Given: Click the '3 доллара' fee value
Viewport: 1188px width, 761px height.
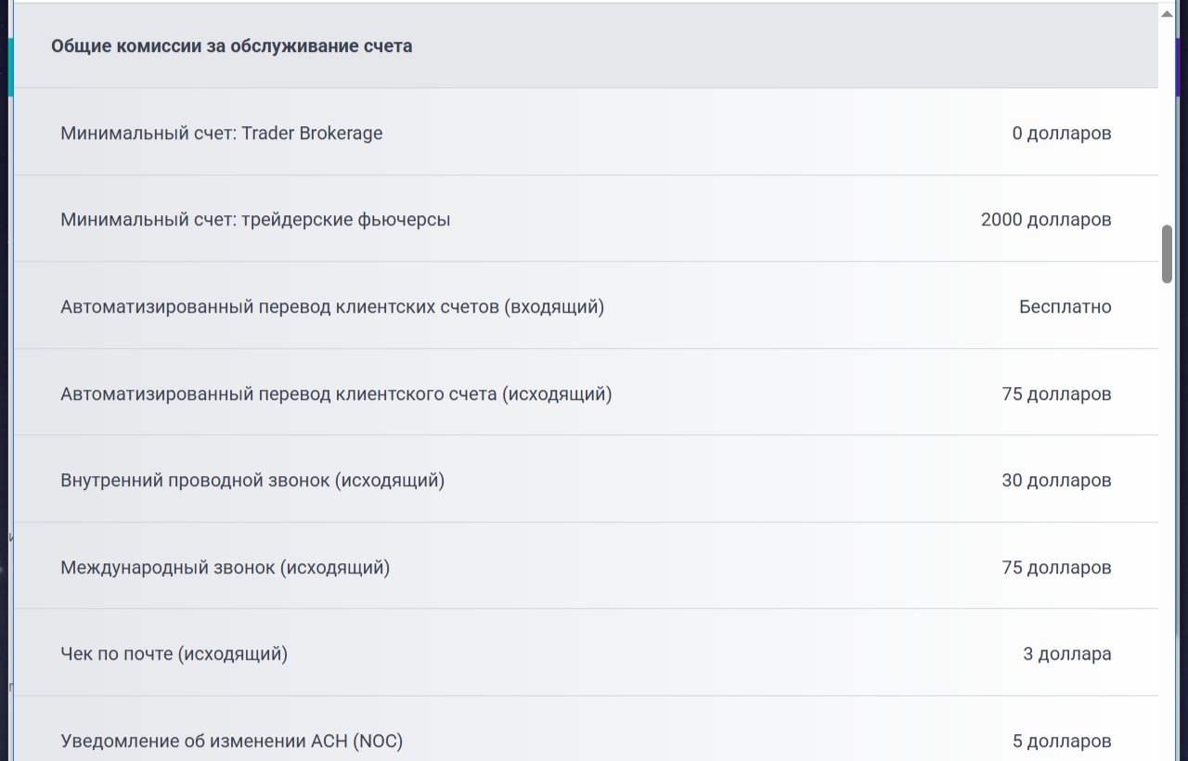Looking at the screenshot, I should (x=1066, y=653).
